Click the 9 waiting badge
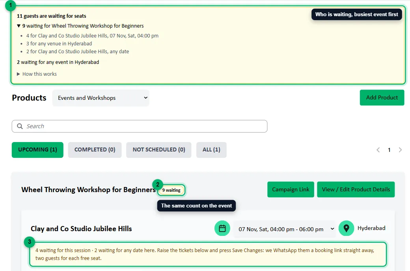 coord(171,190)
